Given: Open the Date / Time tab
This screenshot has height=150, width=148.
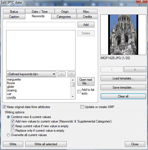Looking at the screenshot, I should click(40, 12).
